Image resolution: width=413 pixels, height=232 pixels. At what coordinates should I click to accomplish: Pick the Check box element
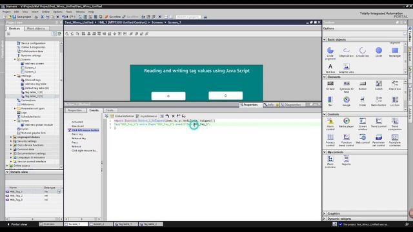point(394,86)
